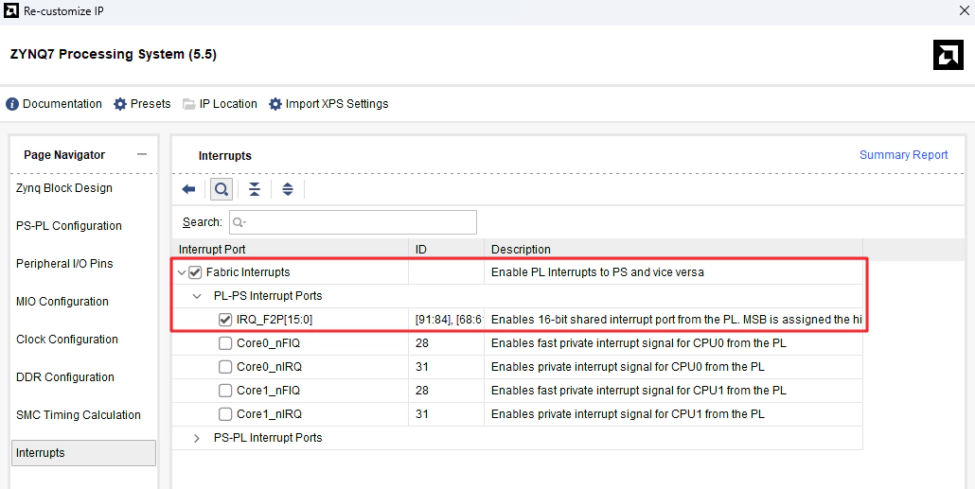
Task: Open Documentation info icon link
Action: tap(54, 104)
